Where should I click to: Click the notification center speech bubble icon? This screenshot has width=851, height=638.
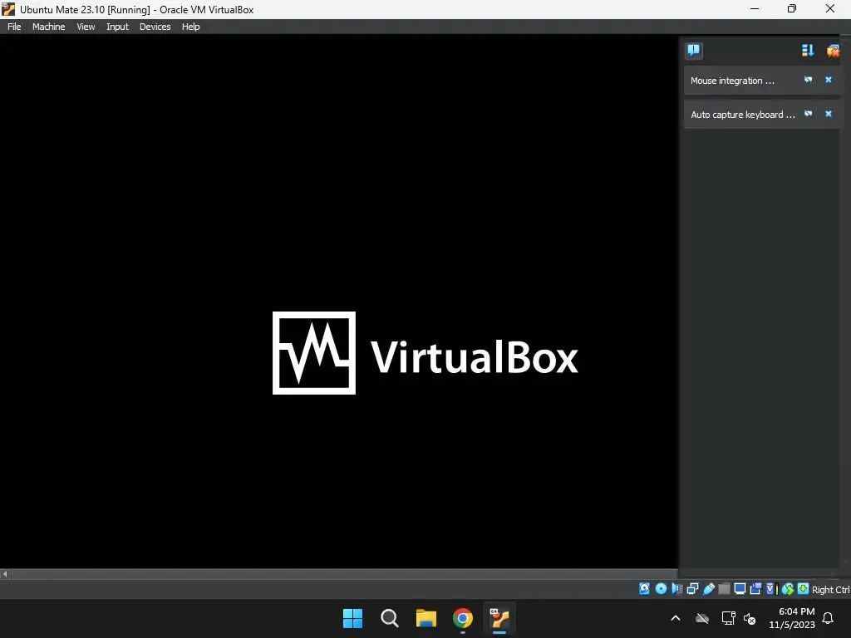(694, 51)
